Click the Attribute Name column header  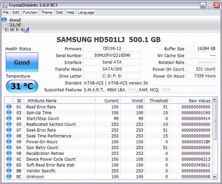pyautogui.click(x=60, y=101)
